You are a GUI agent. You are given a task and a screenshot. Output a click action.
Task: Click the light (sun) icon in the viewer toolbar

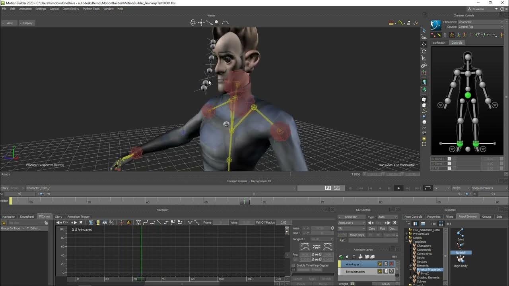pyautogui.click(x=424, y=139)
